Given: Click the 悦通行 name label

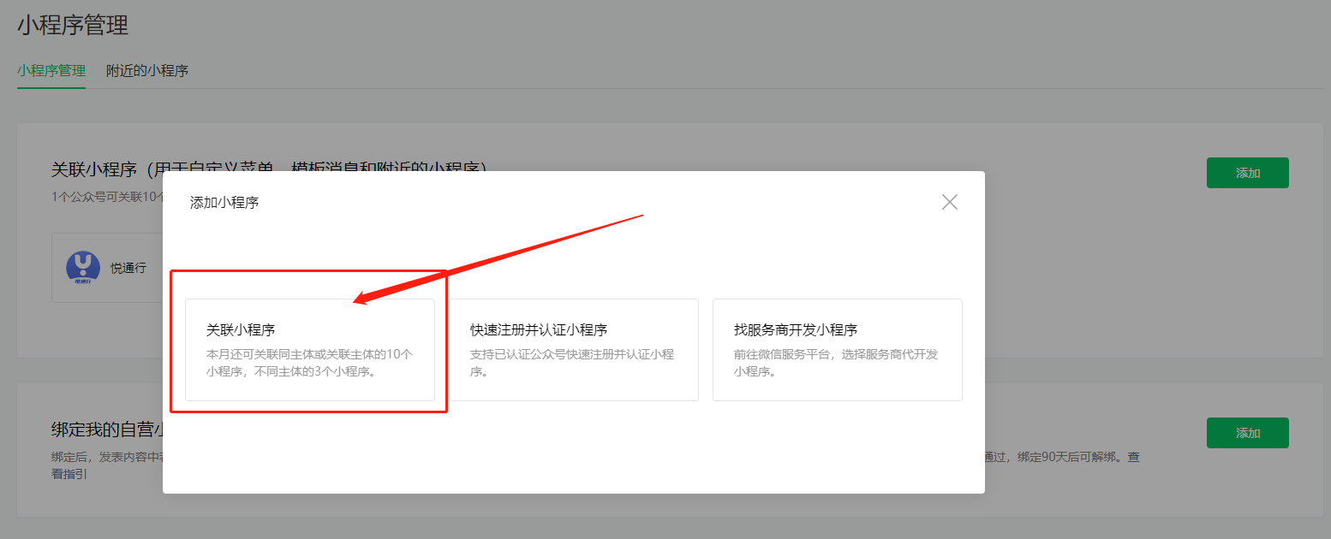Looking at the screenshot, I should (128, 268).
